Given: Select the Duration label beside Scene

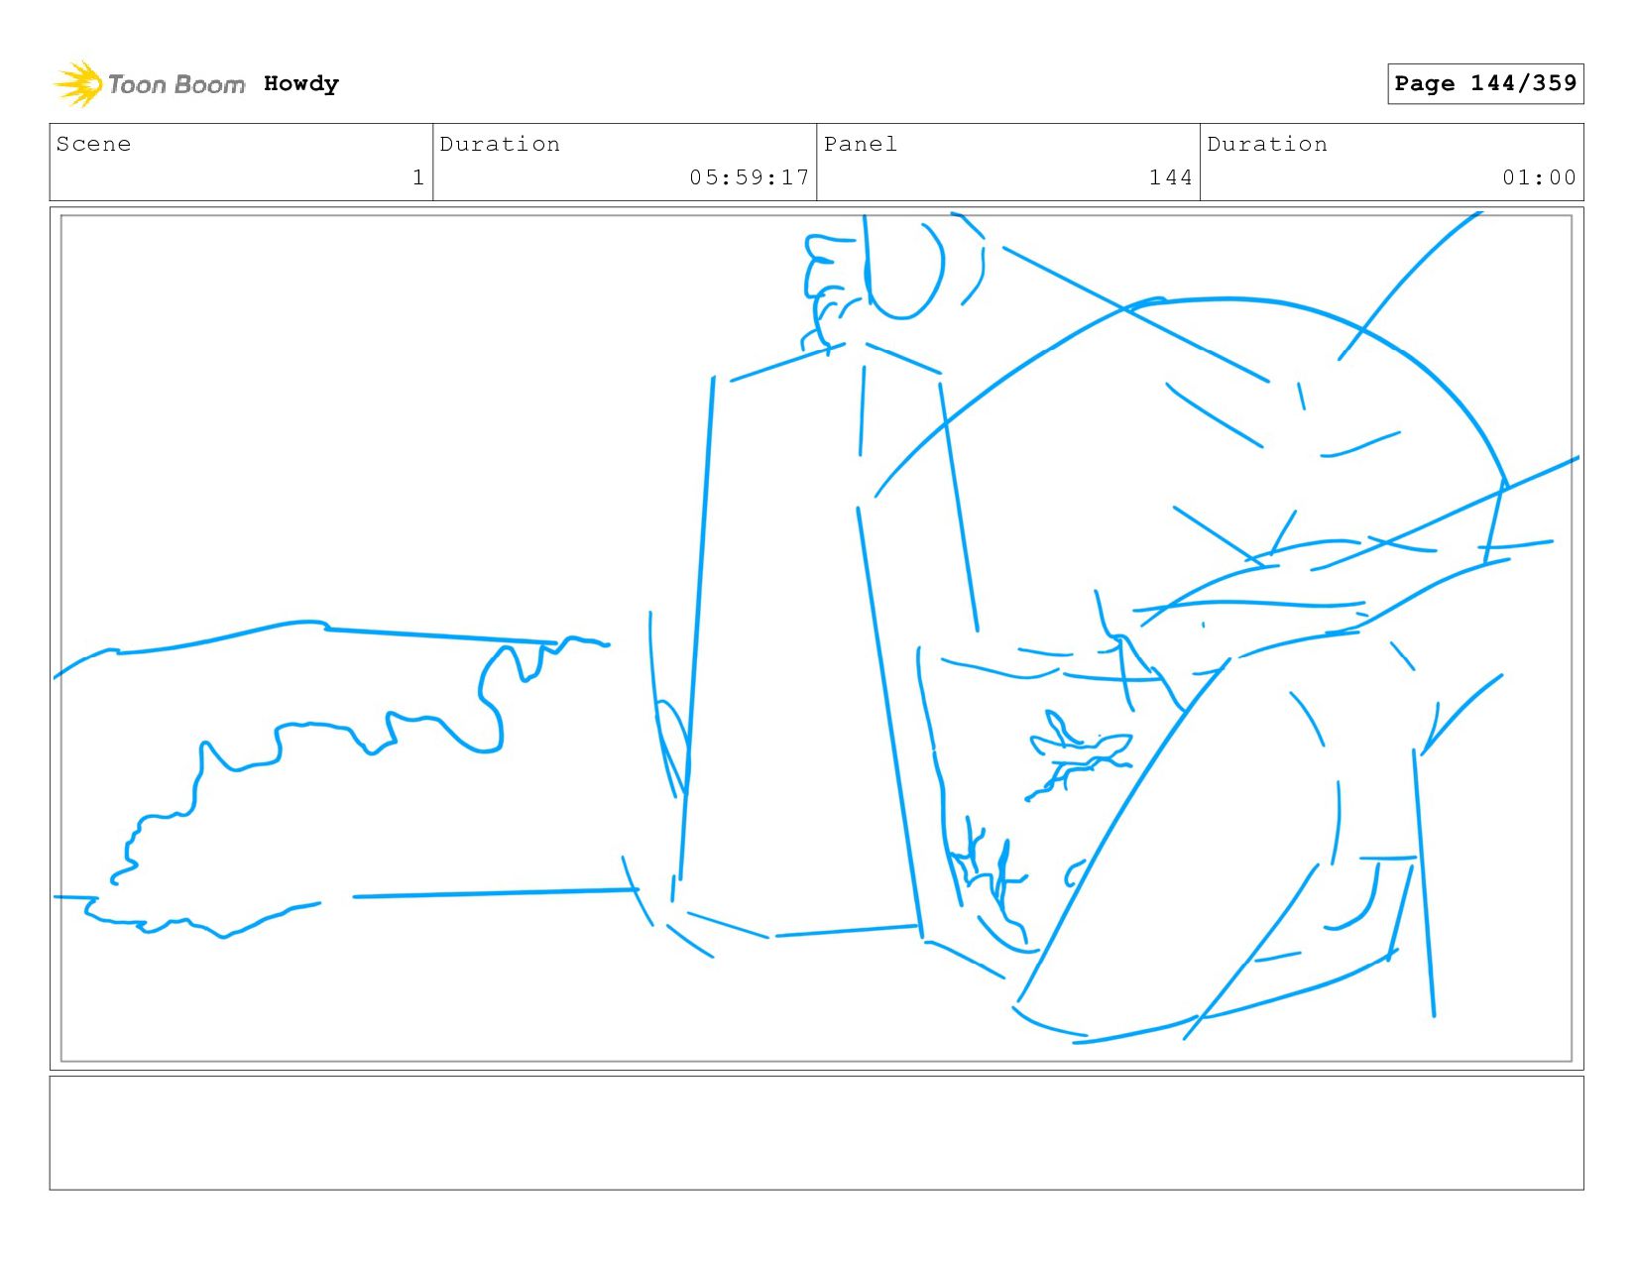Looking at the screenshot, I should (x=500, y=144).
